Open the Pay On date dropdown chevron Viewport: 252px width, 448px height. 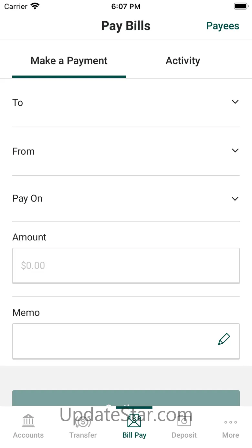(x=235, y=199)
